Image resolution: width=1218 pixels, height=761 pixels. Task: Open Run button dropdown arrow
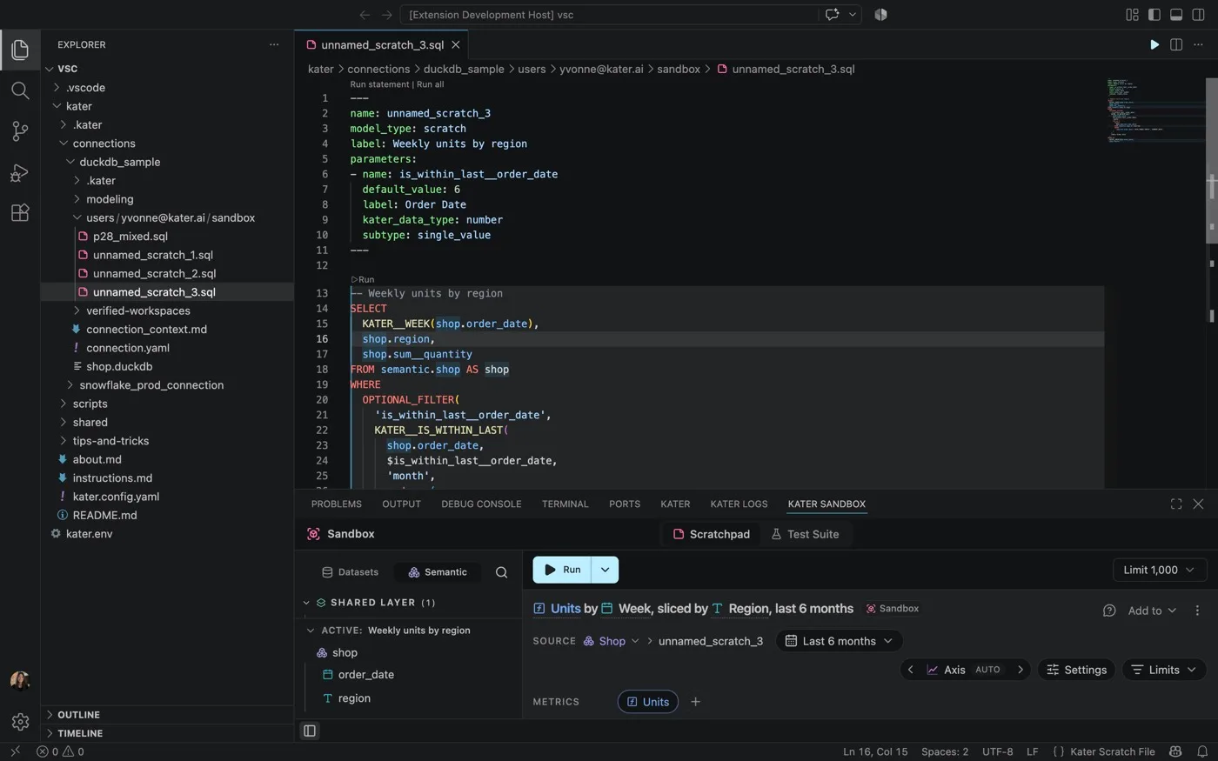pyautogui.click(x=605, y=570)
